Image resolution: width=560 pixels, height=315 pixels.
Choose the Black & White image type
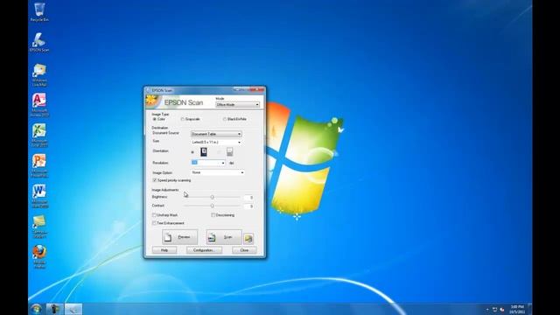[235, 119]
